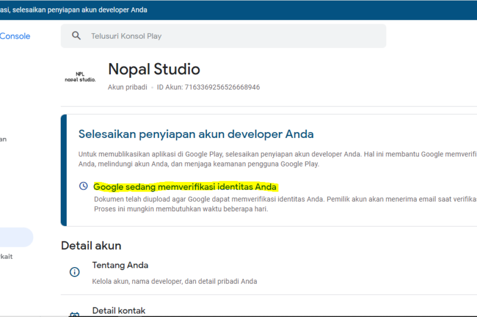This screenshot has width=477, height=317.
Task: Select the ID Akun number text
Action: pyautogui.click(x=222, y=87)
